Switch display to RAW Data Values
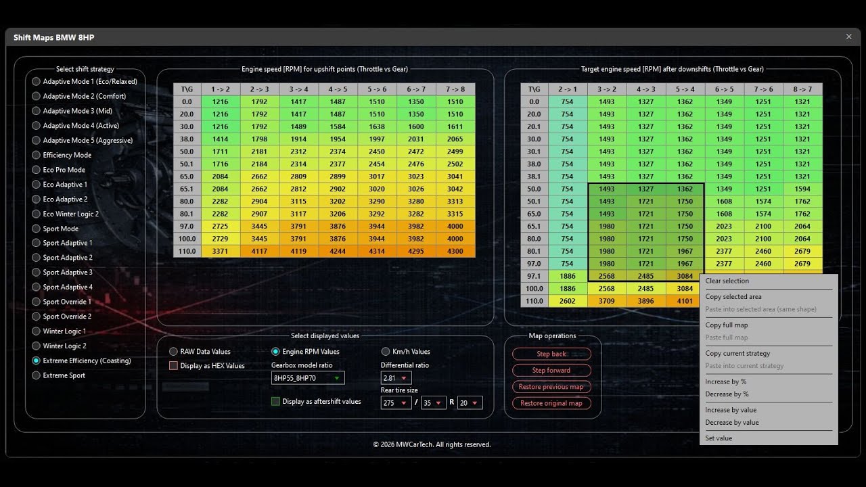This screenshot has height=487, width=866. pos(200,352)
